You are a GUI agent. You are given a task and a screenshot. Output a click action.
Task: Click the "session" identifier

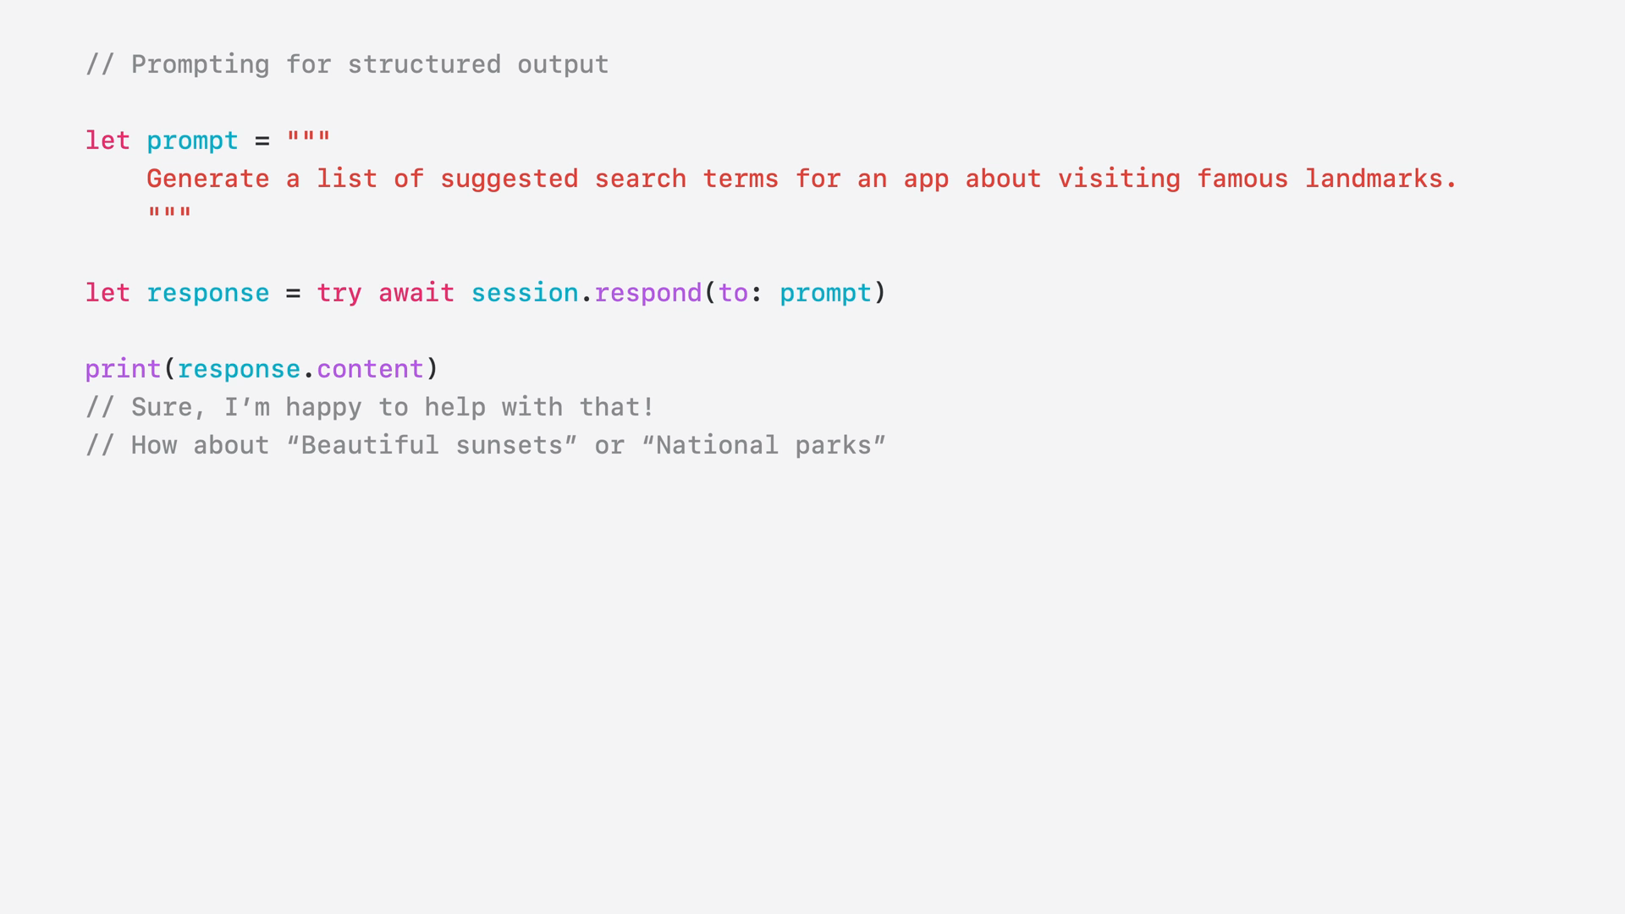pyautogui.click(x=524, y=293)
